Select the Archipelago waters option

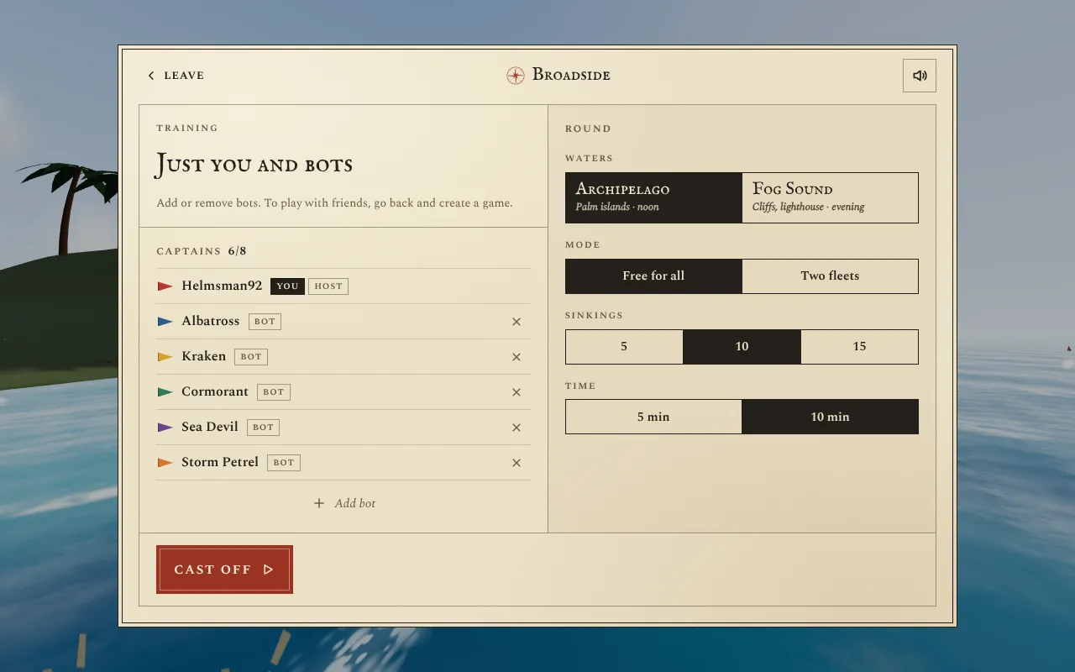coord(653,197)
